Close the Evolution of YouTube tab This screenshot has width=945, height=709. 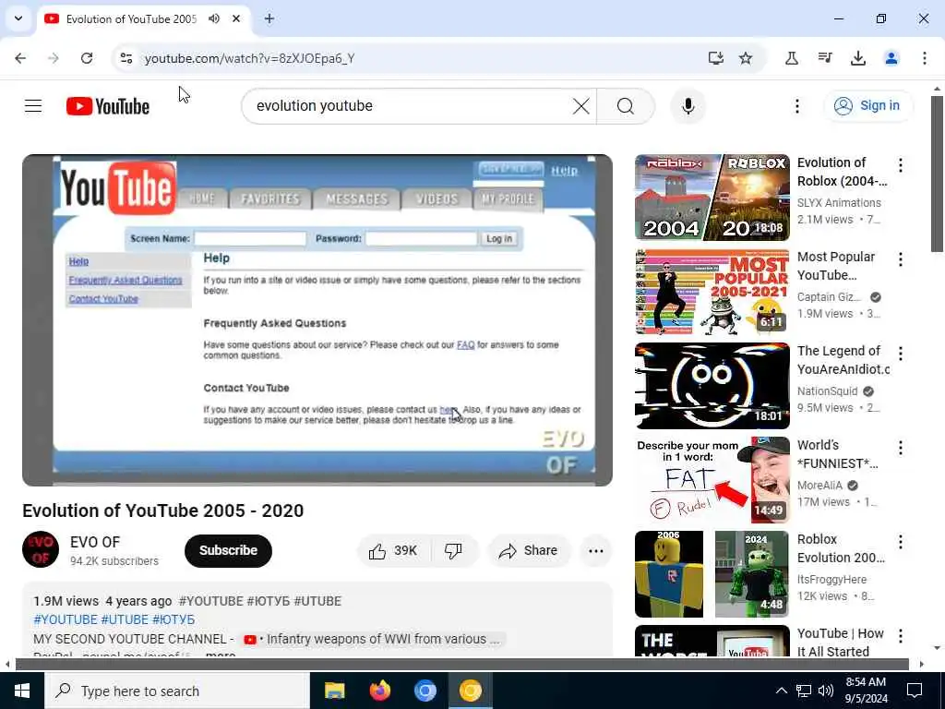click(236, 18)
